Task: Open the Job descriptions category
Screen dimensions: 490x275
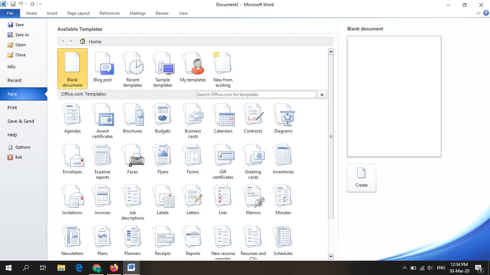Action: point(133,203)
